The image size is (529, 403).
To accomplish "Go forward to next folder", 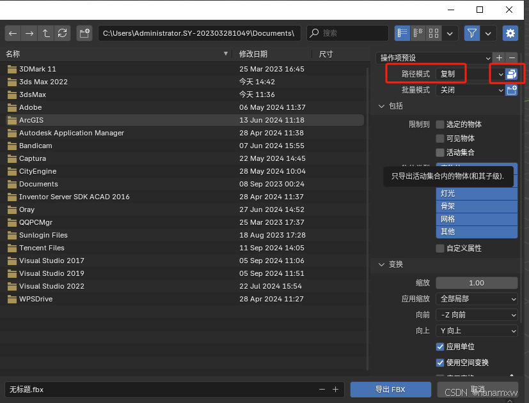I will click(29, 33).
